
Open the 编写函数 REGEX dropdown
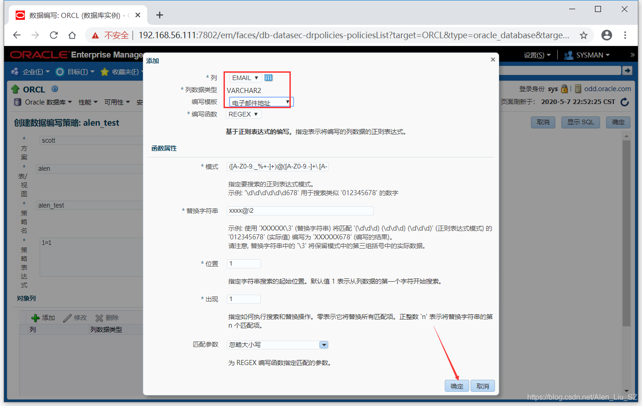click(243, 114)
